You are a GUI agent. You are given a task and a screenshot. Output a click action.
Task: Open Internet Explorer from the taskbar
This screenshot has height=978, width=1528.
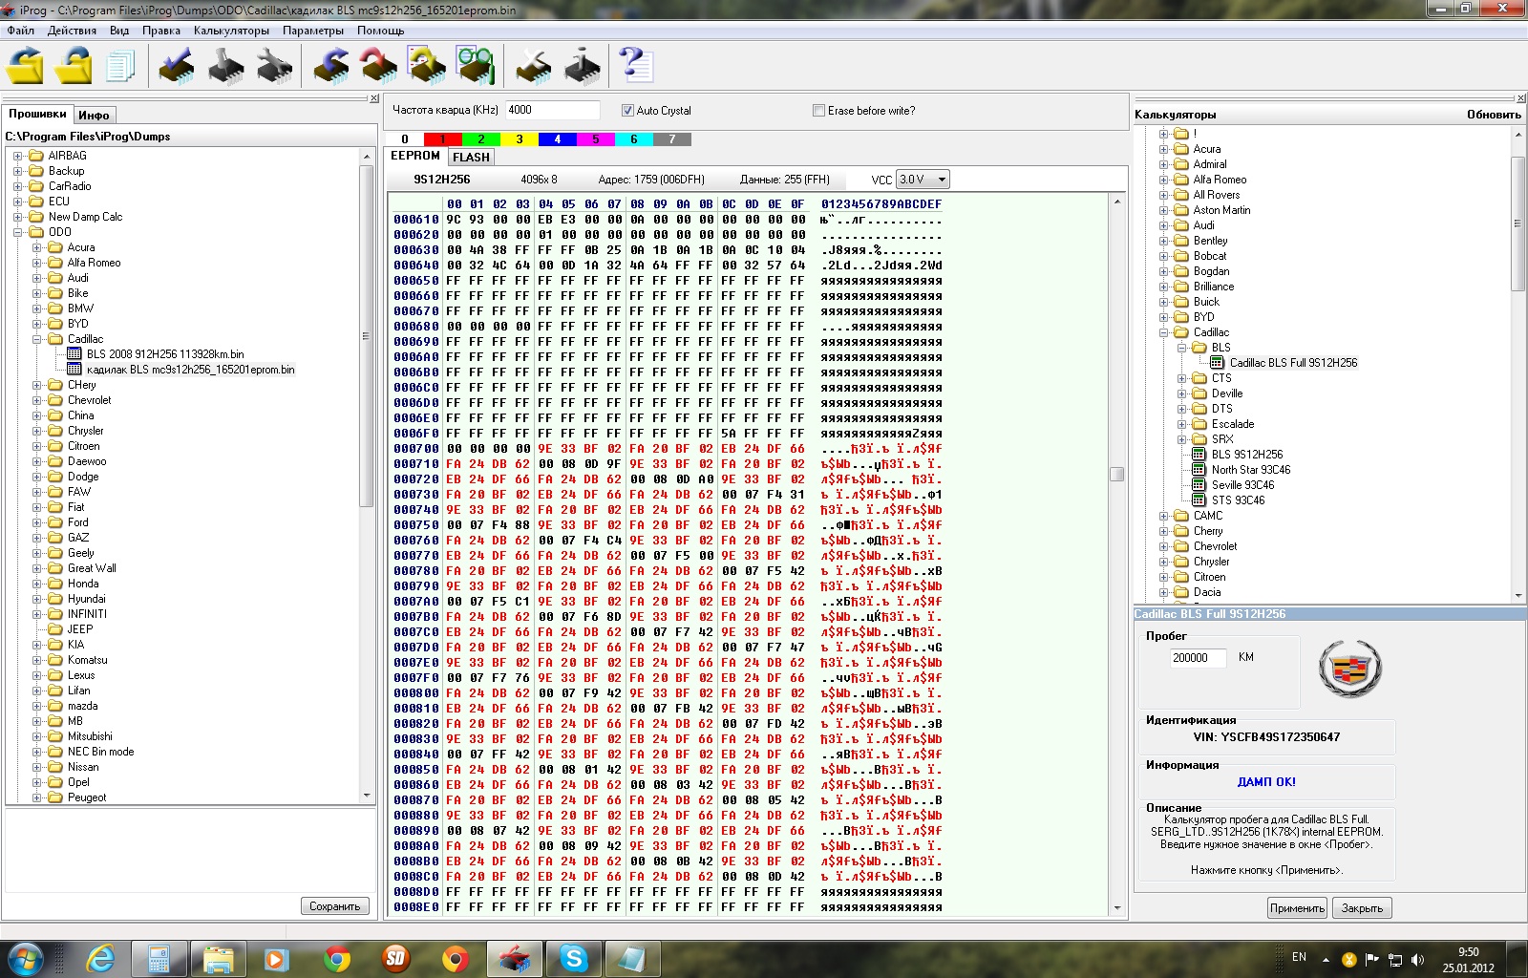coord(99,958)
